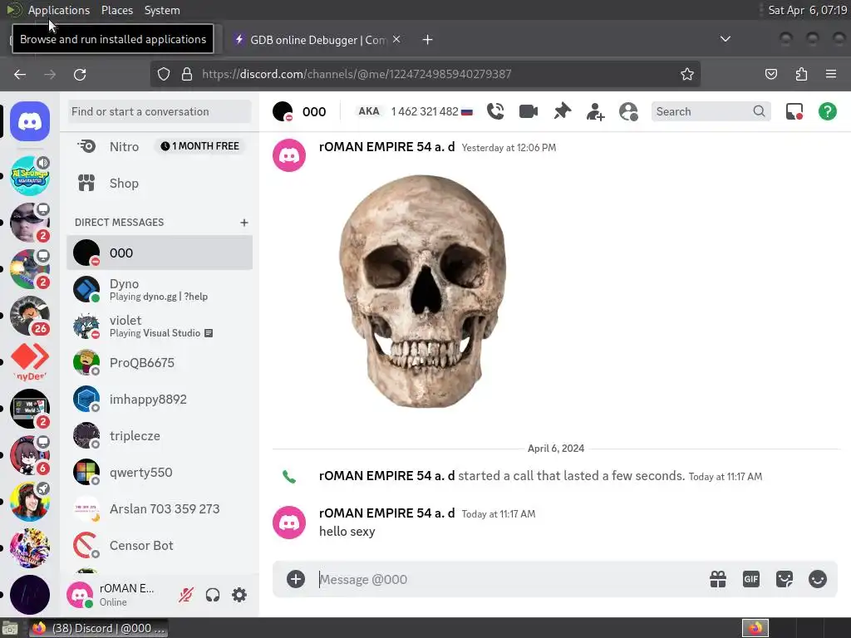The width and height of the screenshot is (851, 638).
Task: Open Firefox Pocket icon
Action: (x=771, y=74)
